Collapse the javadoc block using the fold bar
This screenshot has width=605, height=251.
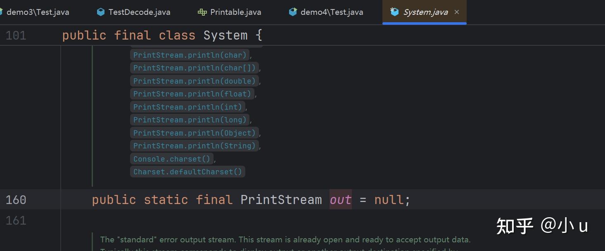click(92, 115)
